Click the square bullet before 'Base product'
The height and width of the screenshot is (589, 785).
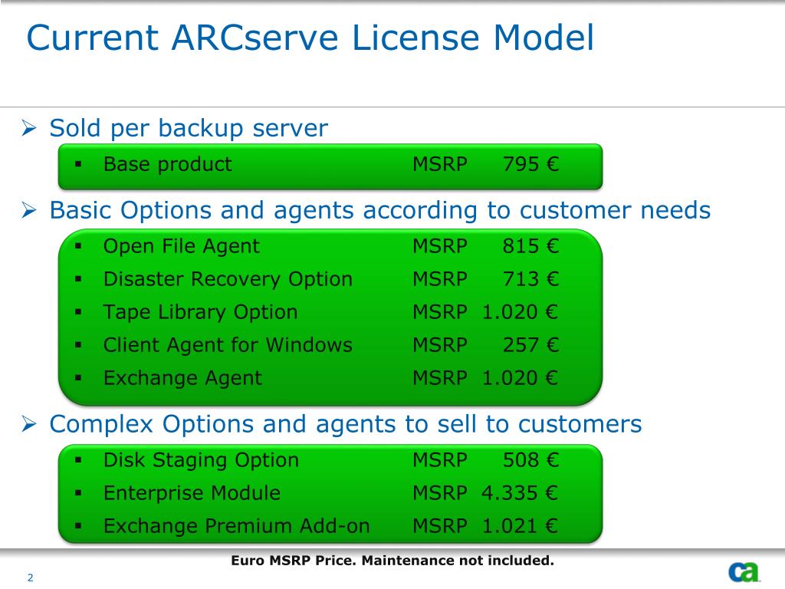click(77, 164)
